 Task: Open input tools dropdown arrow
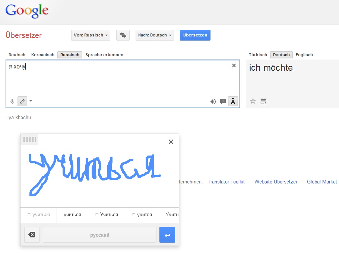pos(31,101)
